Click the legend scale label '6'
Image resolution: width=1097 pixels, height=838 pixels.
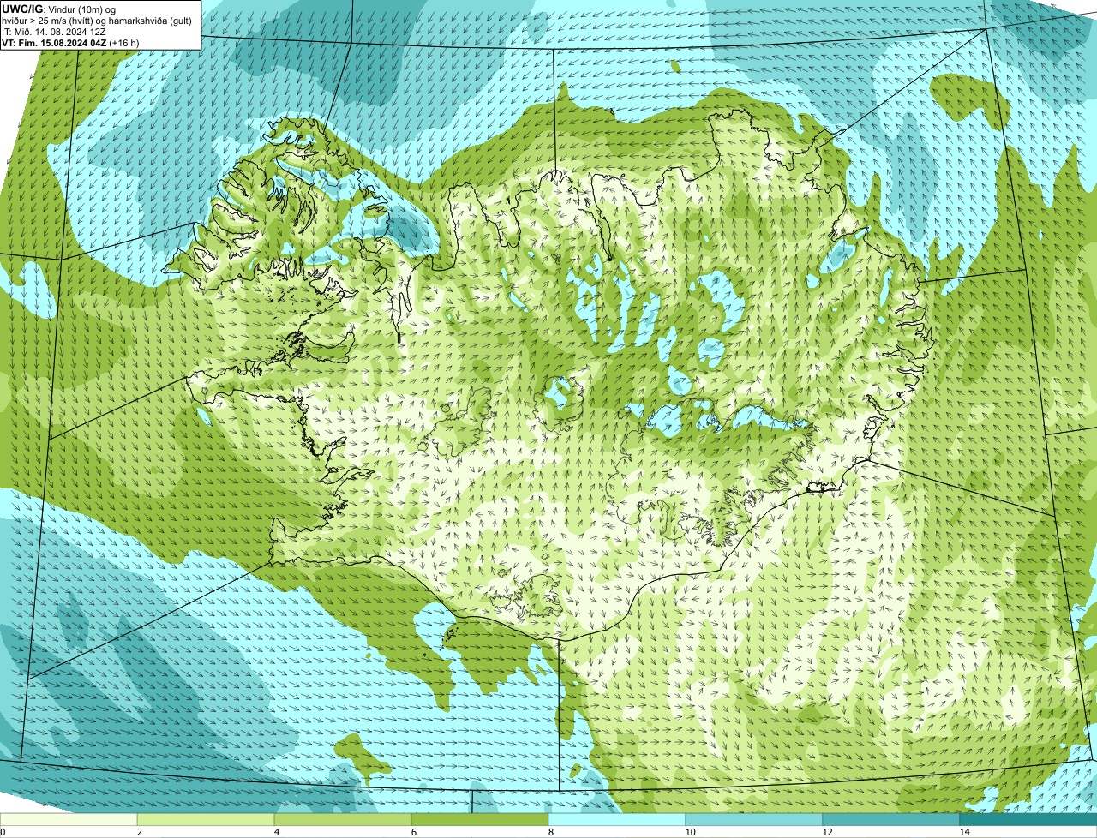(413, 832)
